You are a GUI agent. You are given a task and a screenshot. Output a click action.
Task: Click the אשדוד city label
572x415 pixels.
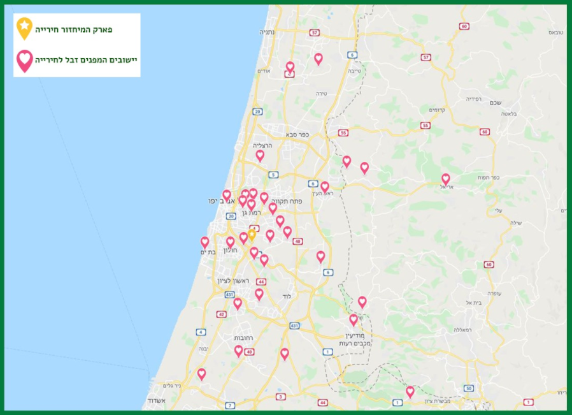click(157, 401)
